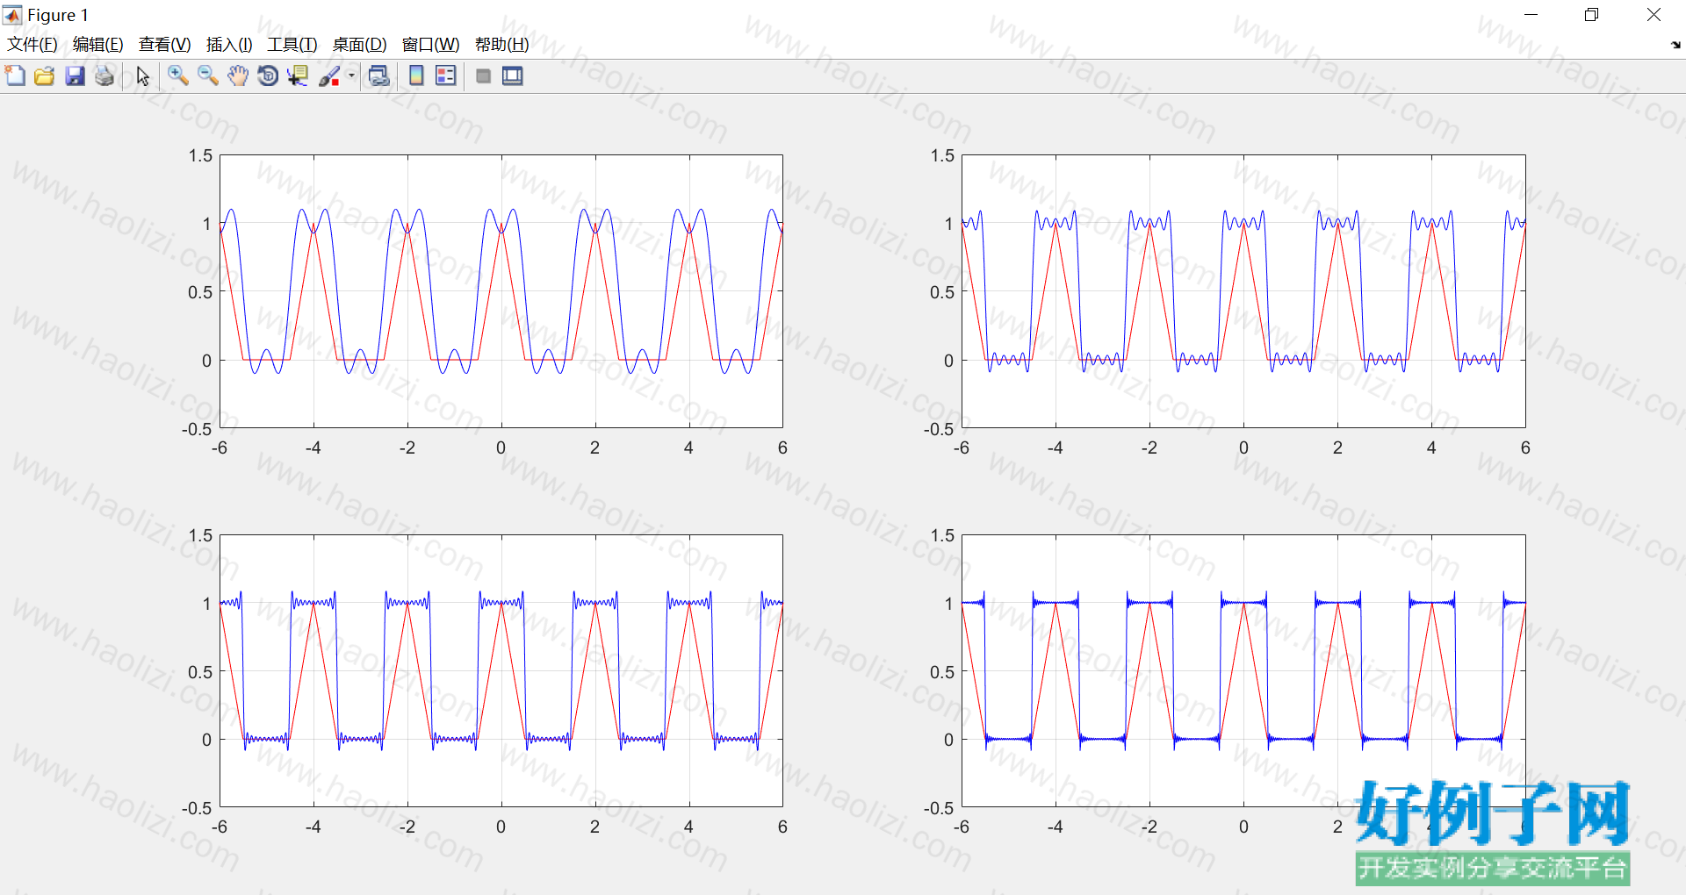The image size is (1686, 895).
Task: Click the Print Figure icon
Action: point(104,76)
